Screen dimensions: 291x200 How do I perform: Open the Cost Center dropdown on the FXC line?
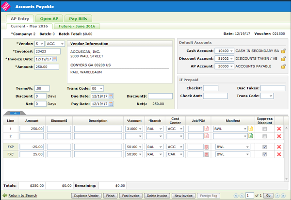click(175, 154)
